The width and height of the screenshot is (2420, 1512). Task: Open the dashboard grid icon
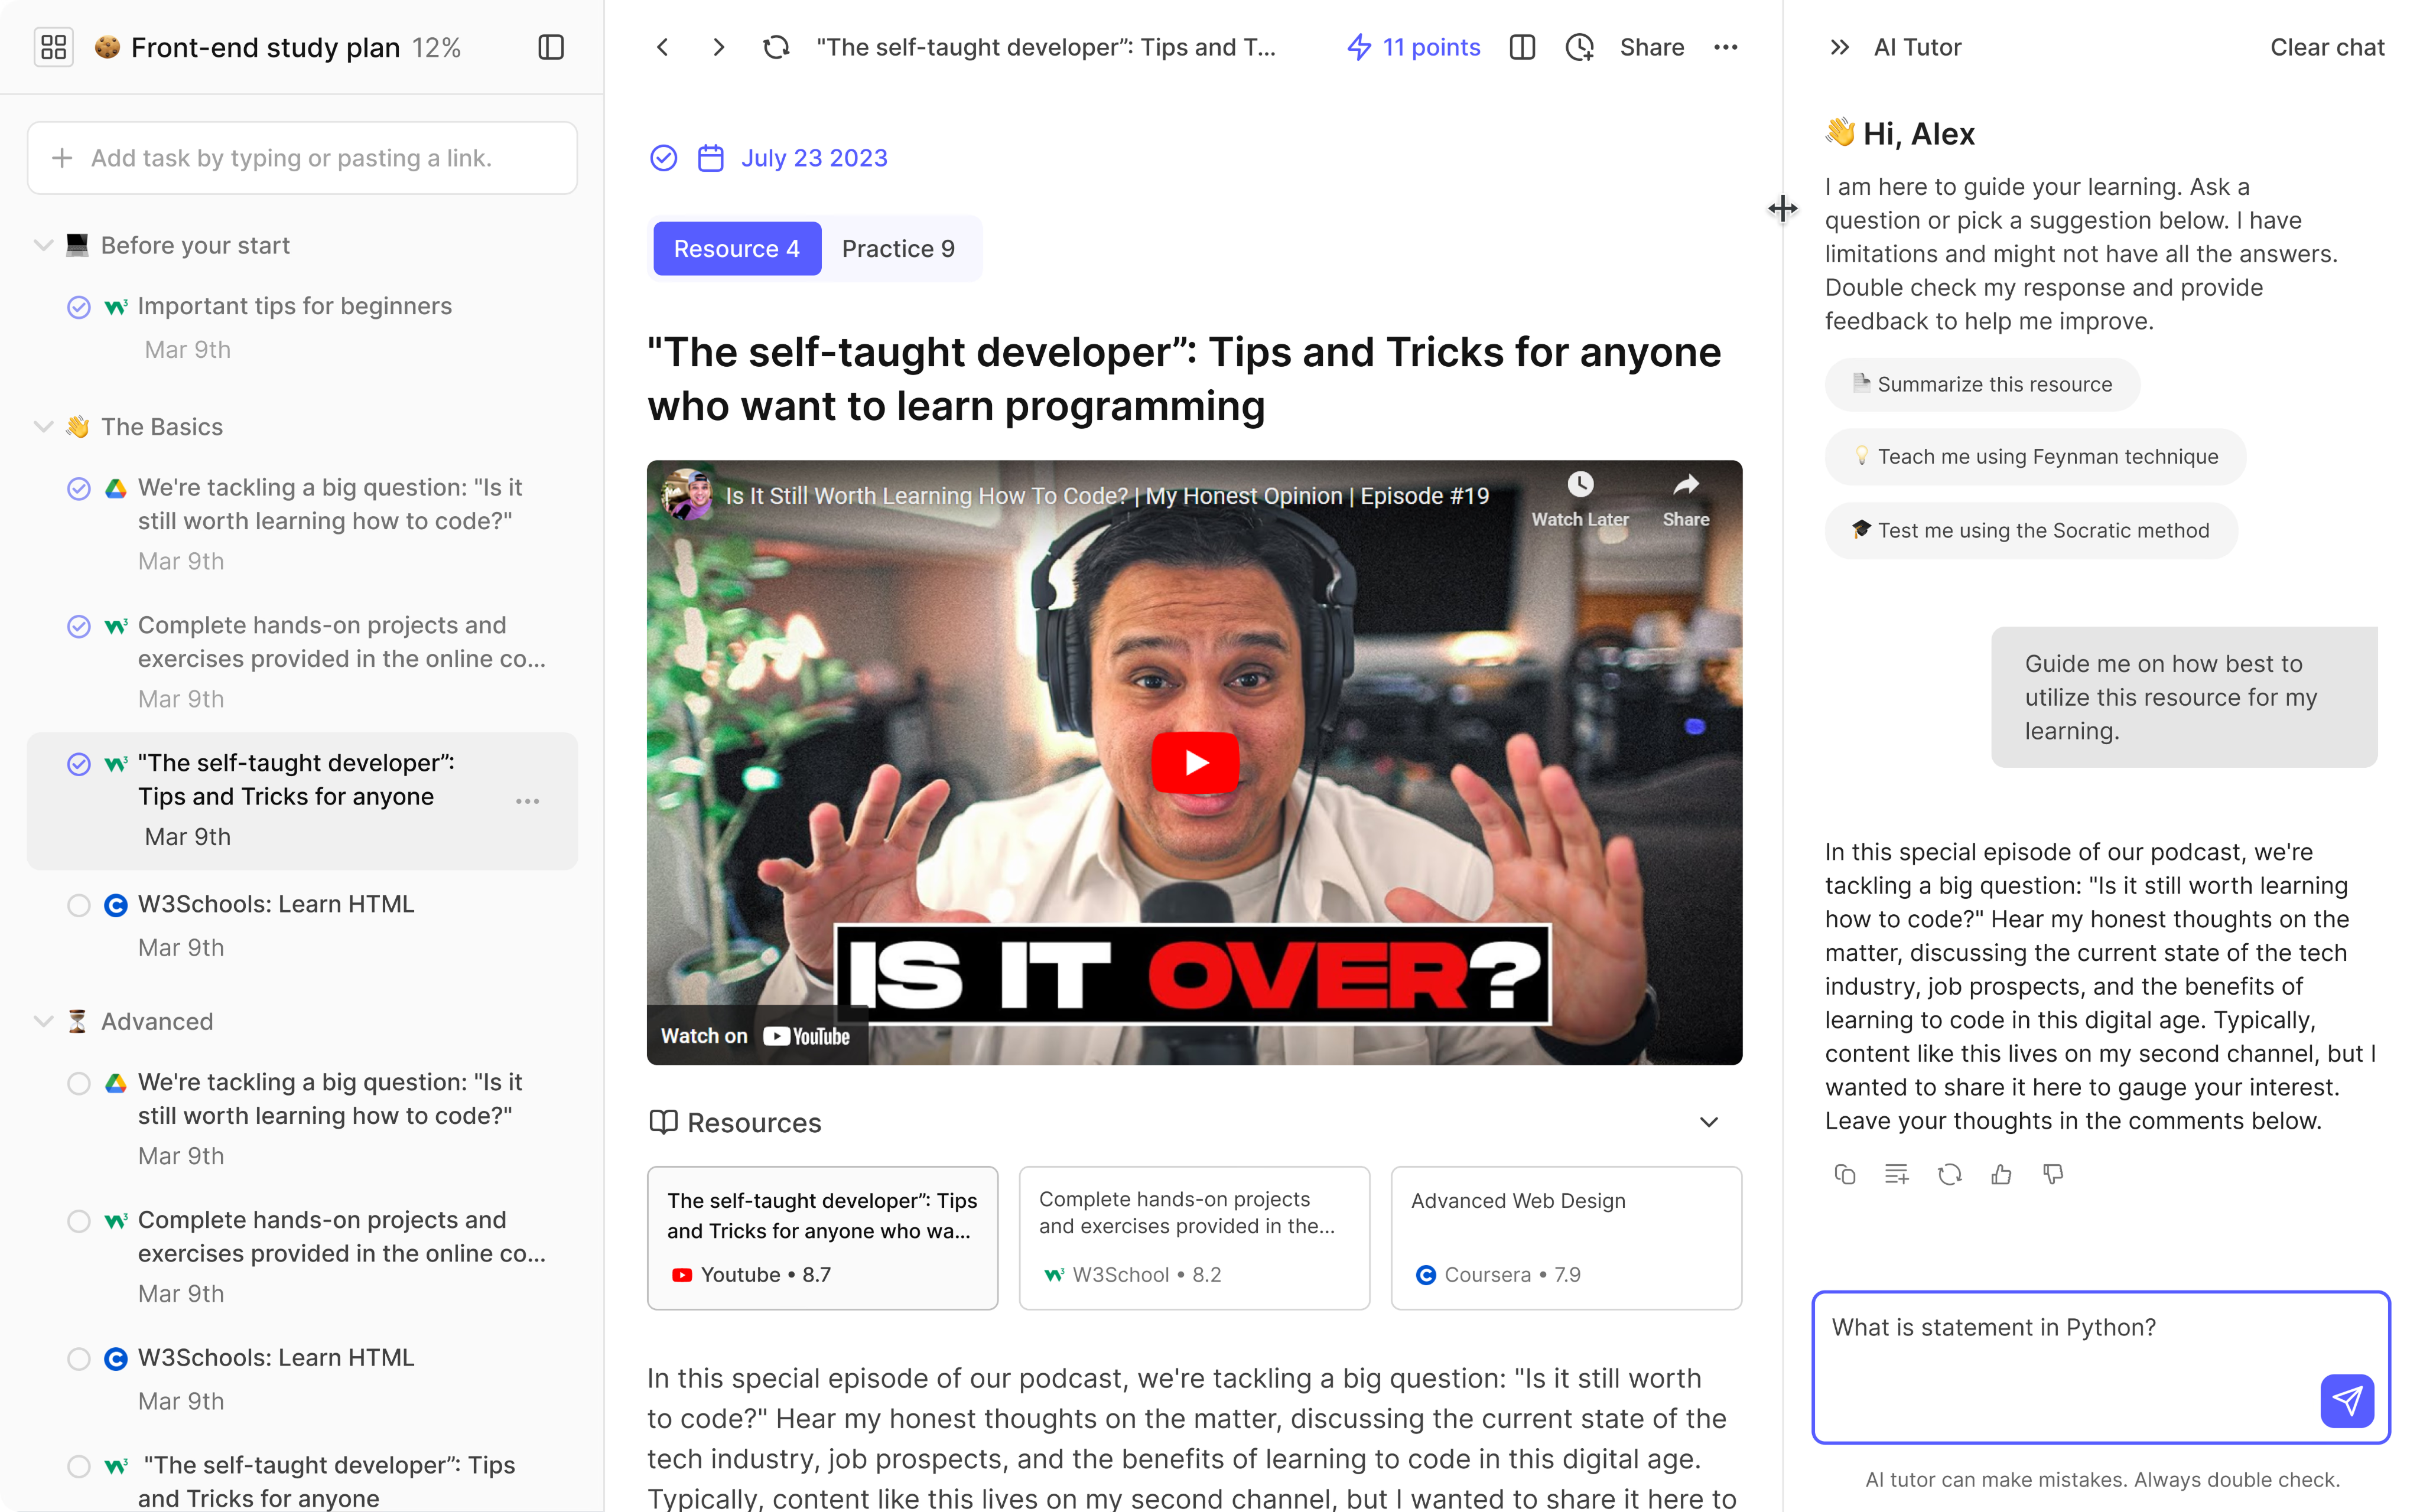pyautogui.click(x=54, y=47)
